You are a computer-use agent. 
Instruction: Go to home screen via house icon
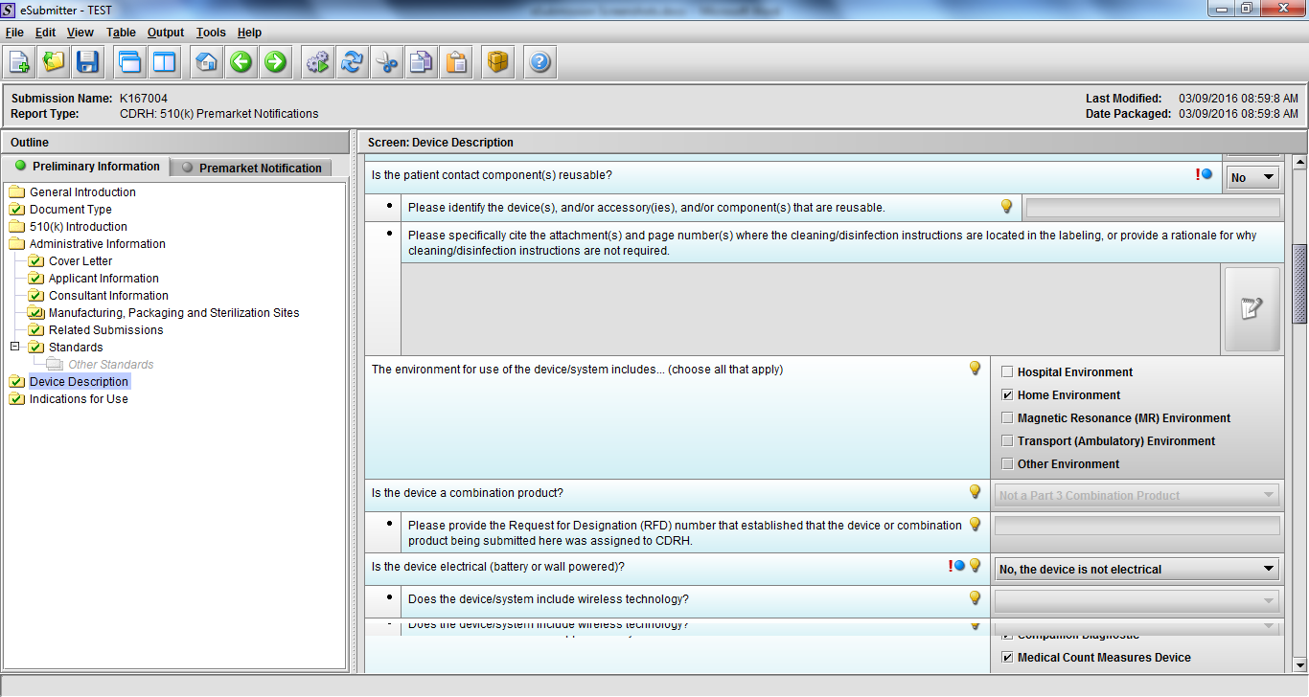(x=206, y=62)
